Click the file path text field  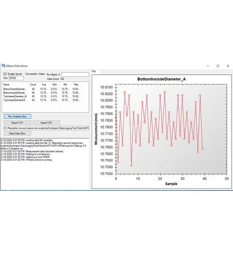pos(46,128)
